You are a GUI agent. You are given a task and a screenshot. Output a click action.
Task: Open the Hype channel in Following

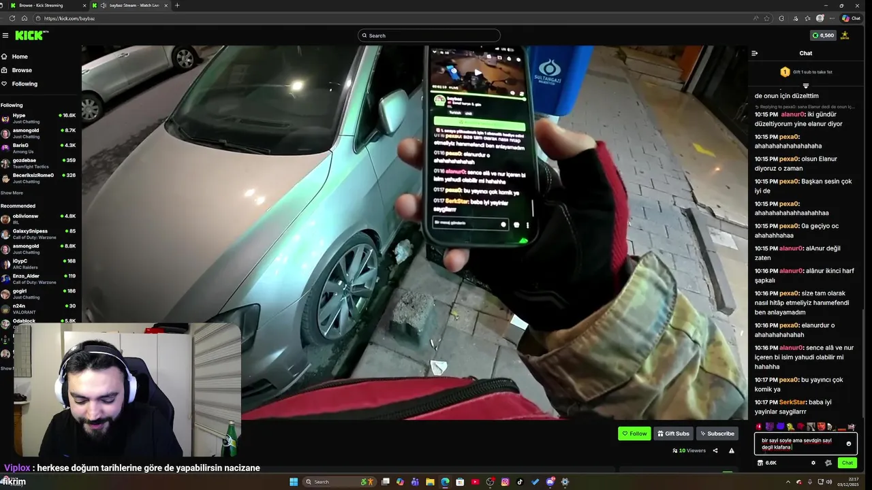(x=39, y=118)
